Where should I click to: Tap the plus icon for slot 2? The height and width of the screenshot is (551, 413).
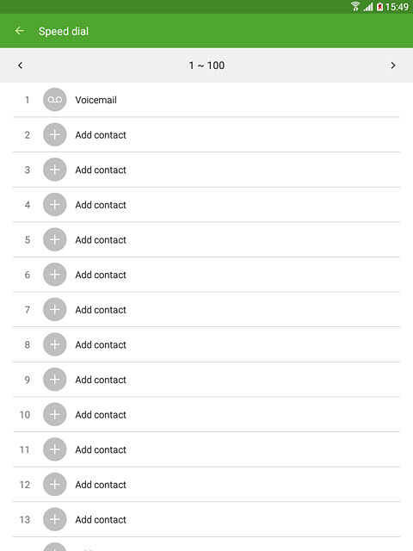(54, 134)
